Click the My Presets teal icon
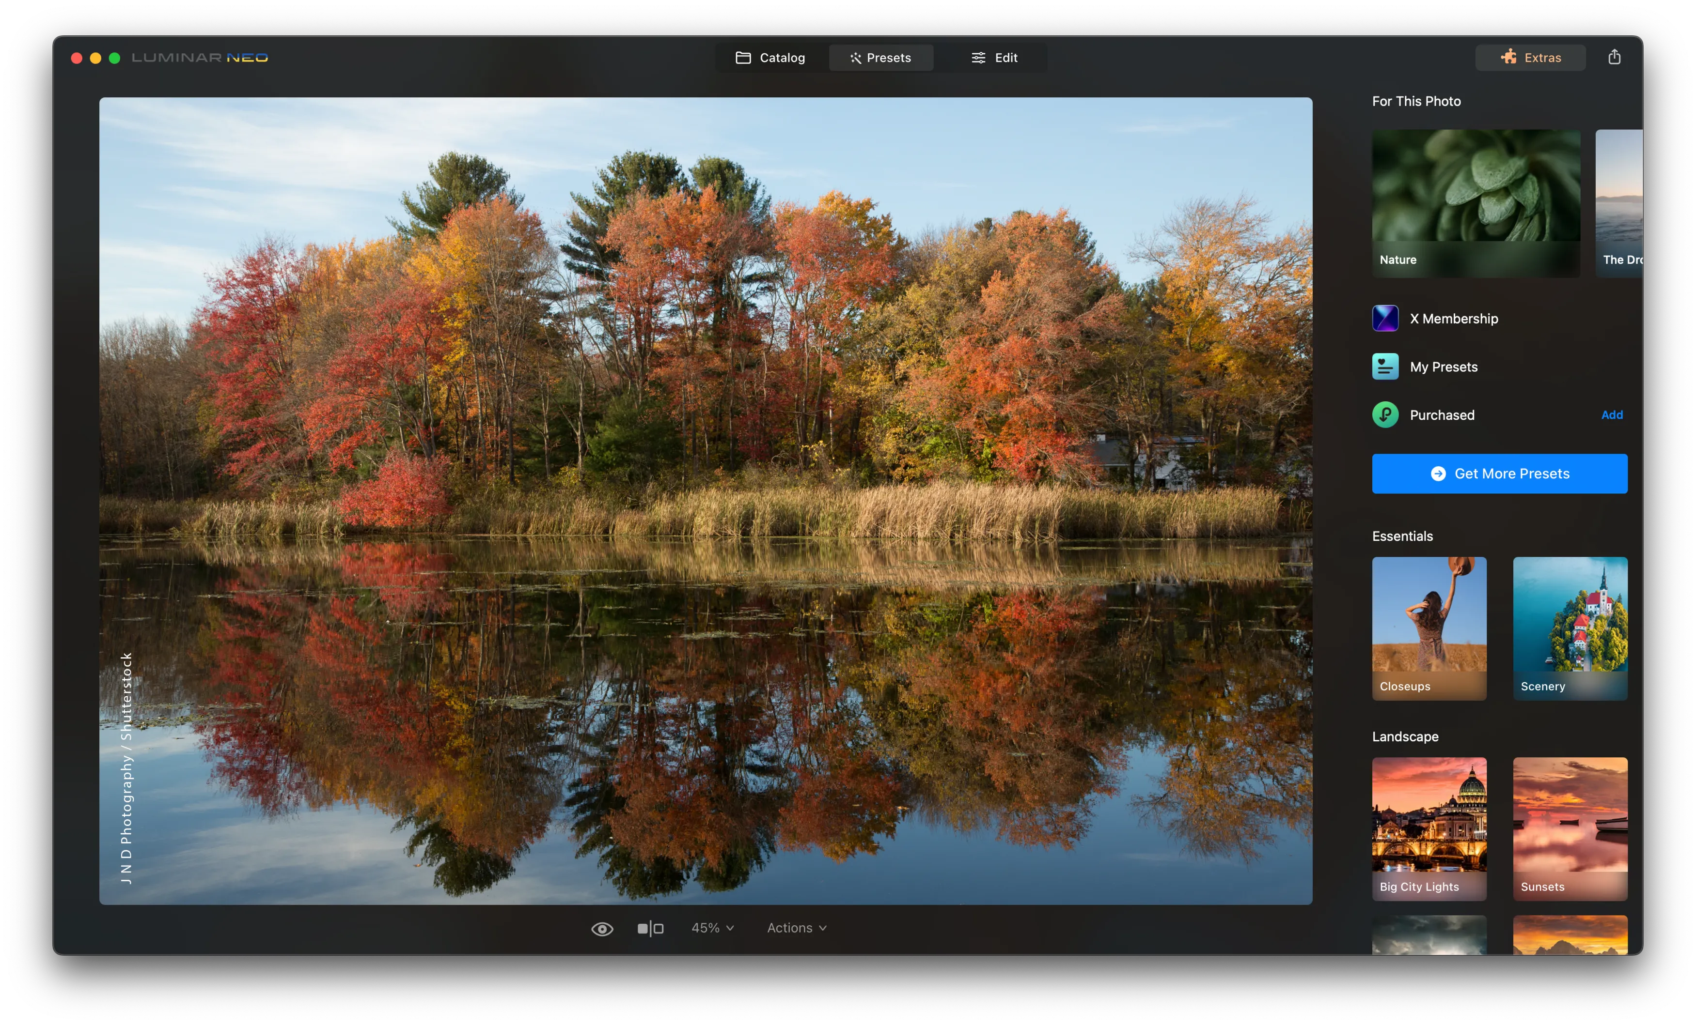This screenshot has width=1696, height=1025. (x=1385, y=367)
